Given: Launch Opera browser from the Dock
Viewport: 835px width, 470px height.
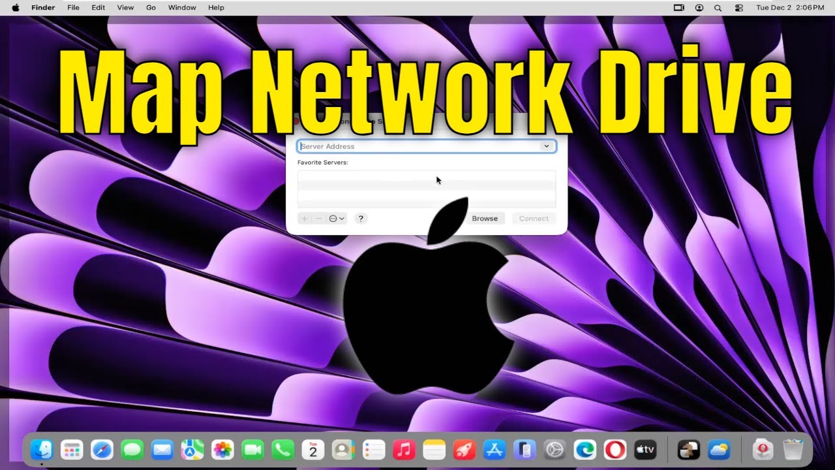Looking at the screenshot, I should point(615,450).
